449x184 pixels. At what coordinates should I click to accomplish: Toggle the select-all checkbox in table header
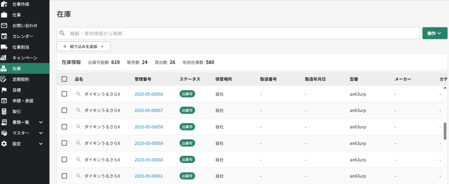click(x=64, y=79)
